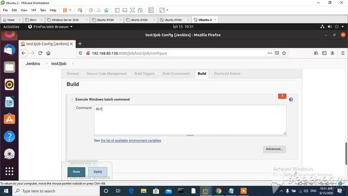Open the Ubuntu Activities overview
348x196 pixels.
click(11, 27)
